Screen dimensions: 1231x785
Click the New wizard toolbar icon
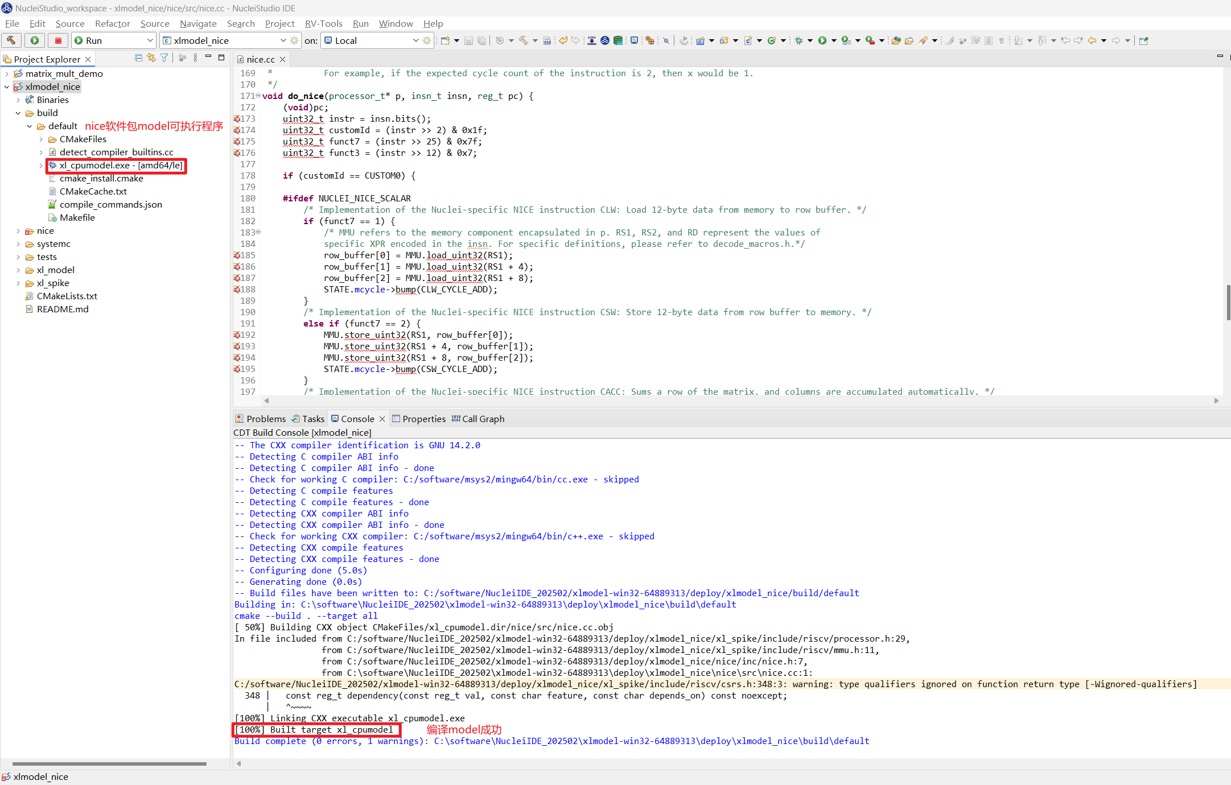click(446, 40)
